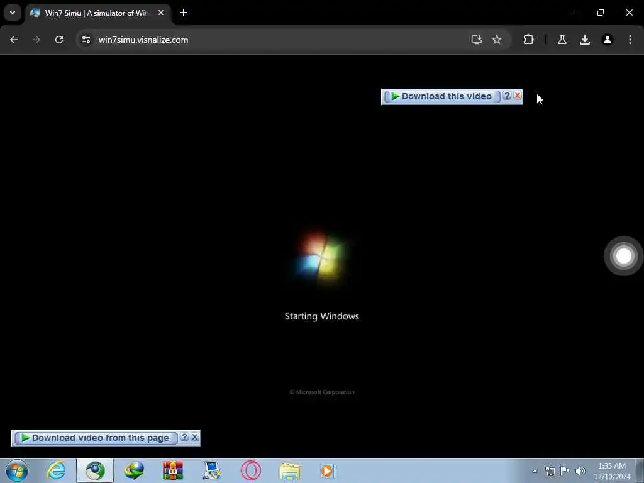Open Chrome Labs flask icon
Viewport: 644px width, 483px height.
[x=562, y=40]
